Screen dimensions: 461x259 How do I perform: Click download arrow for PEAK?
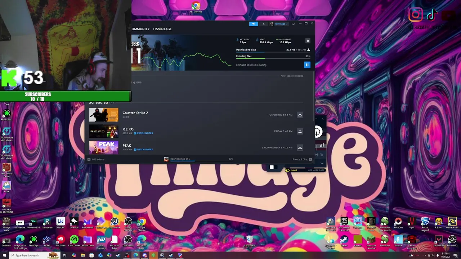300,147
